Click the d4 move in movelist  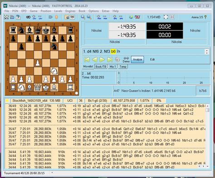[x=89, y=52]
